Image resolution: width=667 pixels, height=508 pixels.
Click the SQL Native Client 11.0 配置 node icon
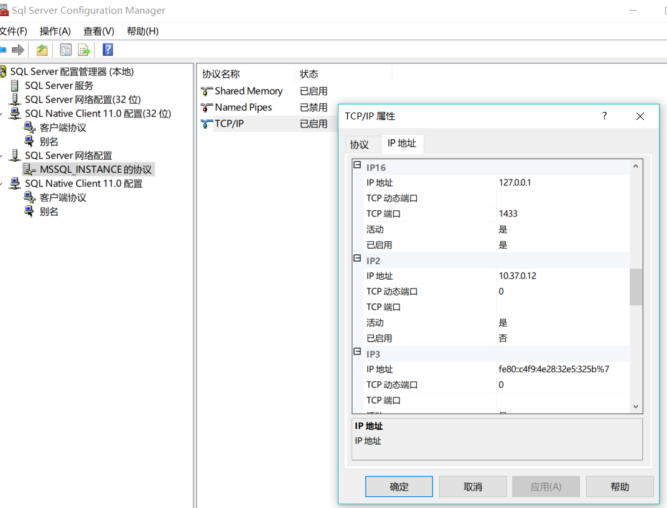pyautogui.click(x=16, y=183)
